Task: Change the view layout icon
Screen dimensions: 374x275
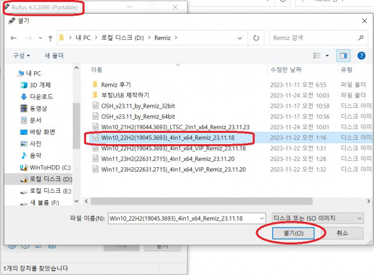Action: pyautogui.click(x=317, y=55)
